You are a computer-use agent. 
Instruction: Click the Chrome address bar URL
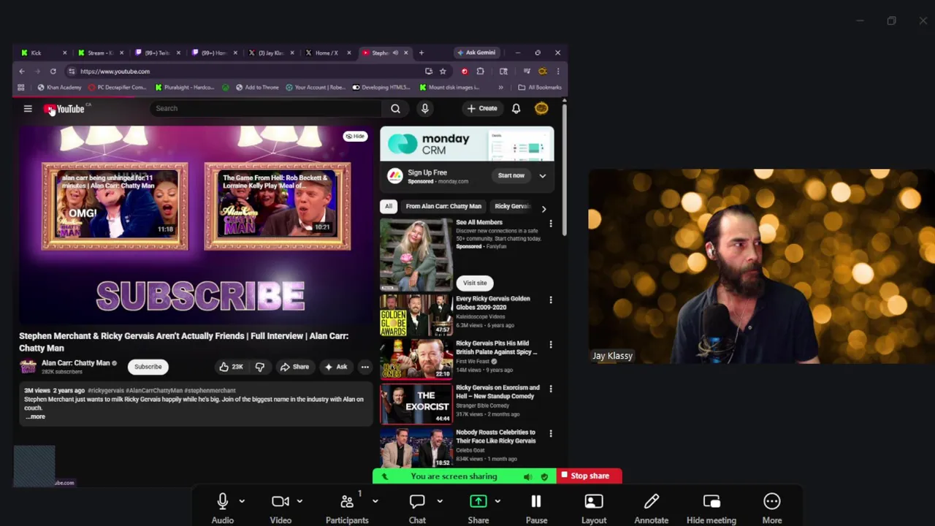pyautogui.click(x=115, y=72)
